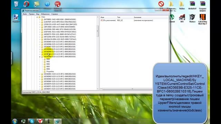Open the green uTorrent desktop icon
This screenshot has height=124, width=221.
[x=172, y=17]
